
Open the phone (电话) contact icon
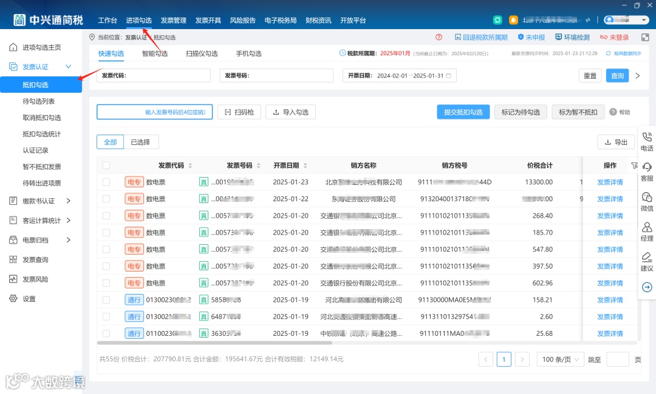click(x=646, y=141)
